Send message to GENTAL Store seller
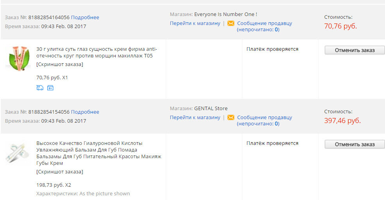This screenshot has width=385, height=200. coord(264,118)
